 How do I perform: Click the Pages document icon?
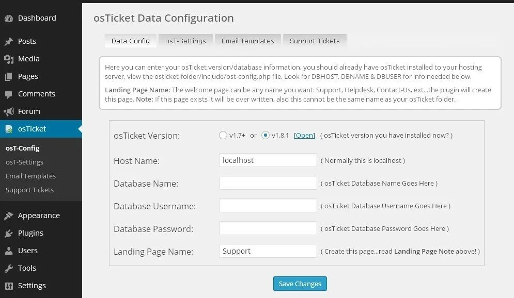coord(9,76)
